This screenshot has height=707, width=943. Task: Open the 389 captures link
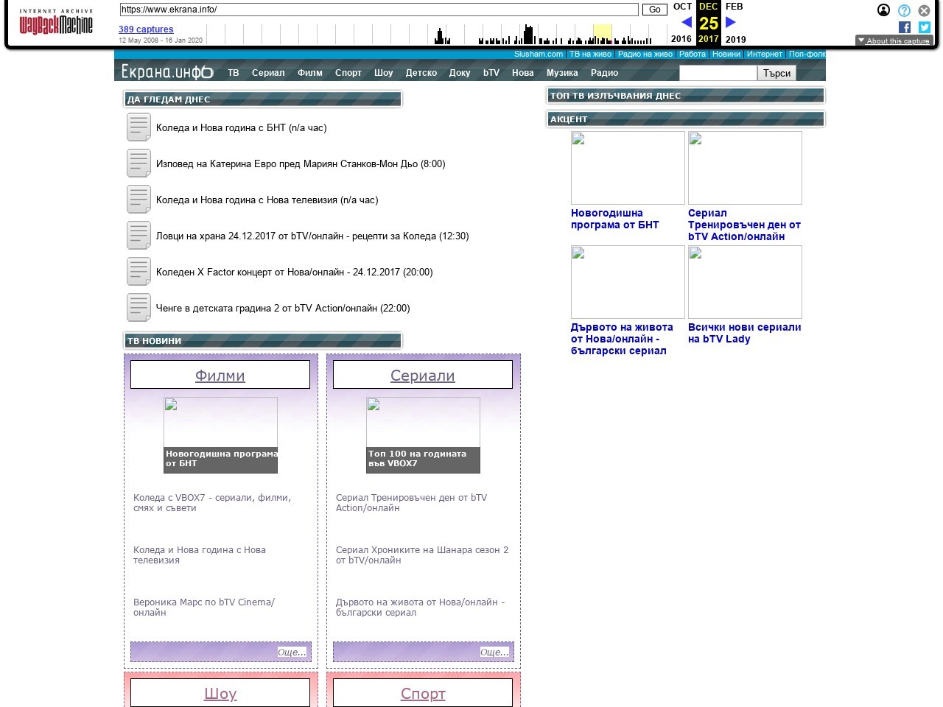[146, 29]
